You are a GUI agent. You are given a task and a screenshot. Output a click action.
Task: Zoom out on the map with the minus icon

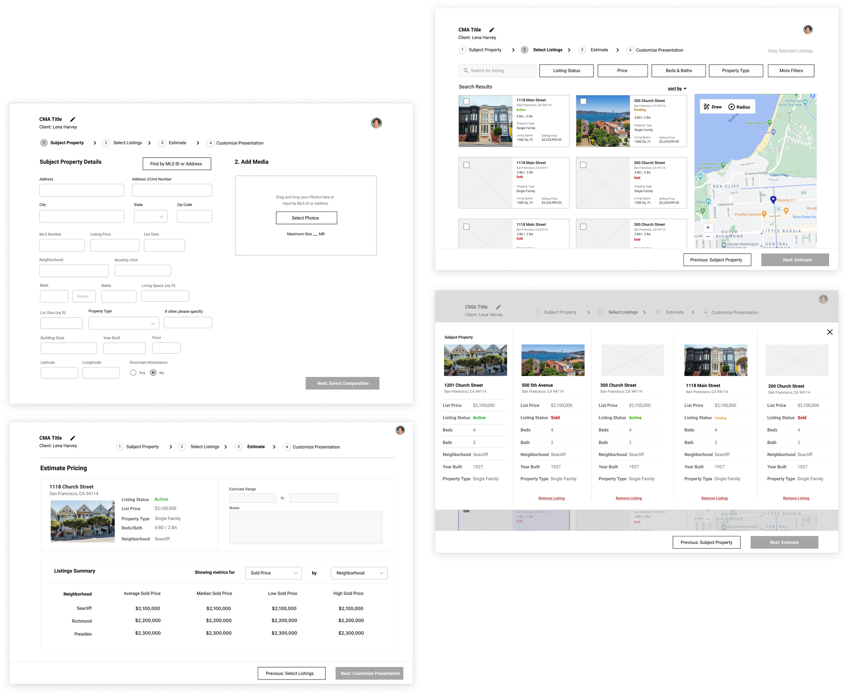[x=708, y=237]
